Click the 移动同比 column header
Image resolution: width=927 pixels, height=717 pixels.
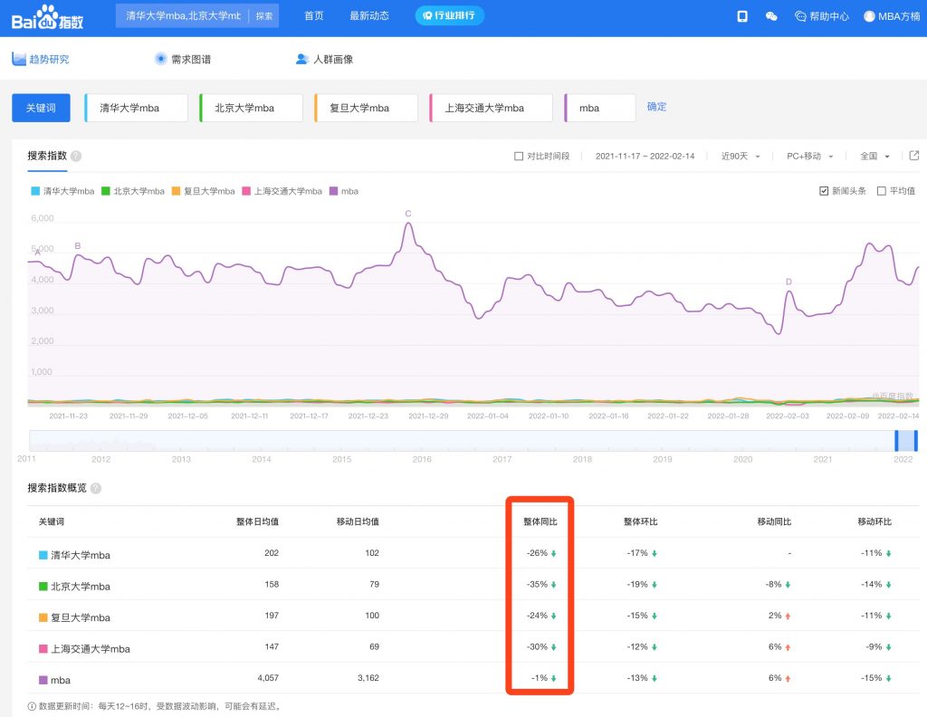774,521
